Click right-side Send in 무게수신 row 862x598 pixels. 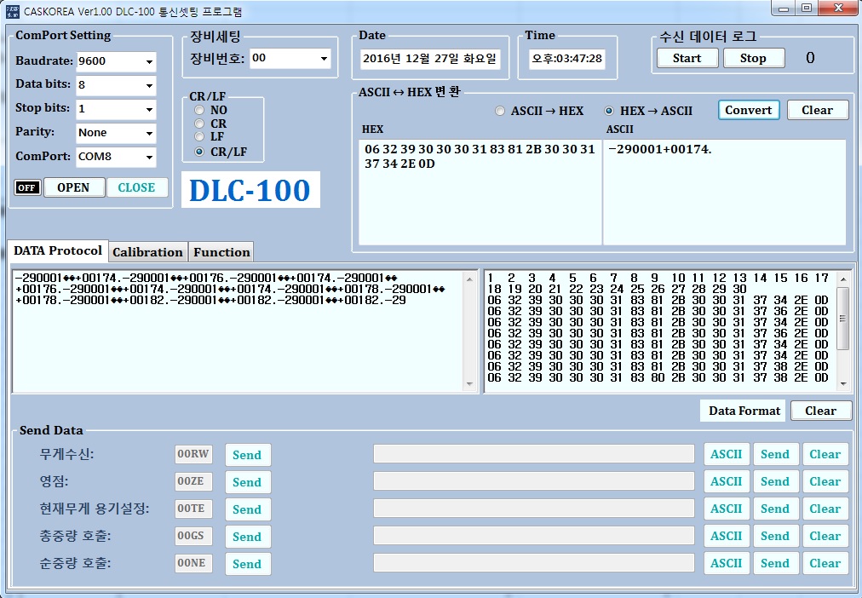776,455
